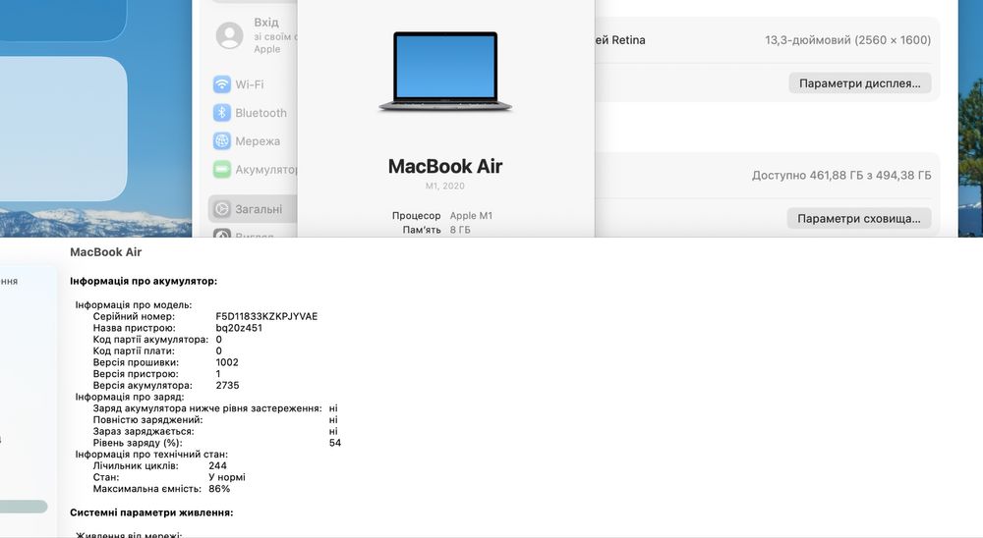Click the MacBook Air laptop image

(x=445, y=72)
